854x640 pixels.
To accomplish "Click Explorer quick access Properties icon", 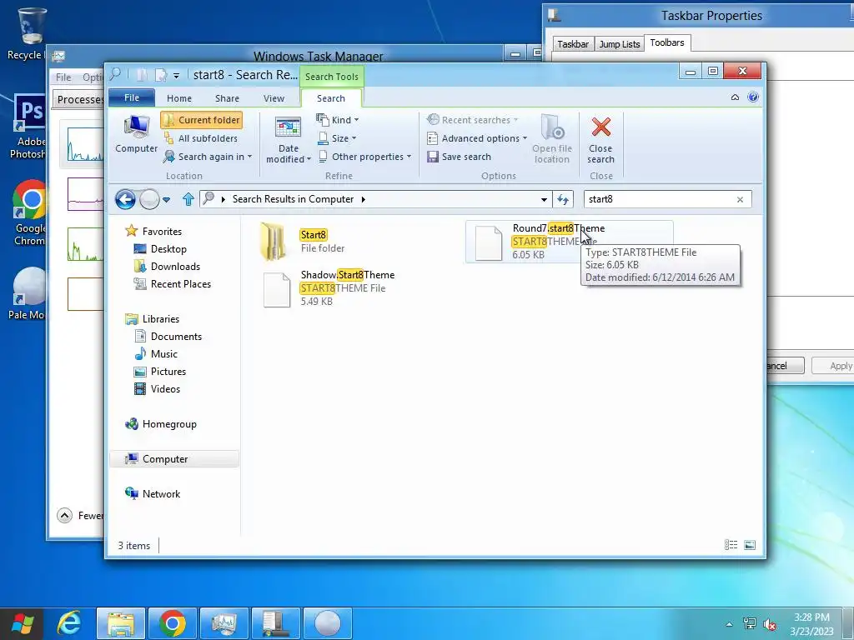I will coord(142,74).
